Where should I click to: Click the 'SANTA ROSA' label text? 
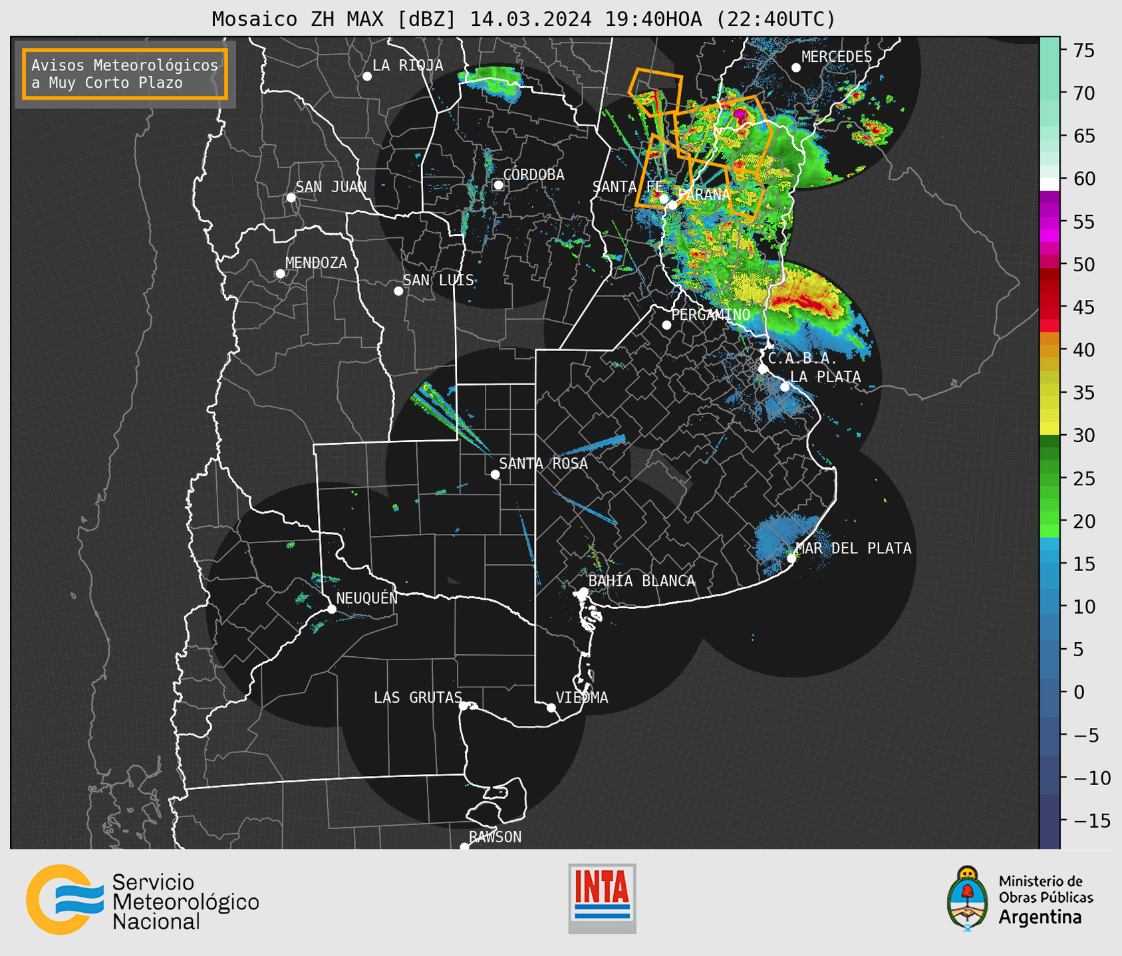(x=543, y=463)
